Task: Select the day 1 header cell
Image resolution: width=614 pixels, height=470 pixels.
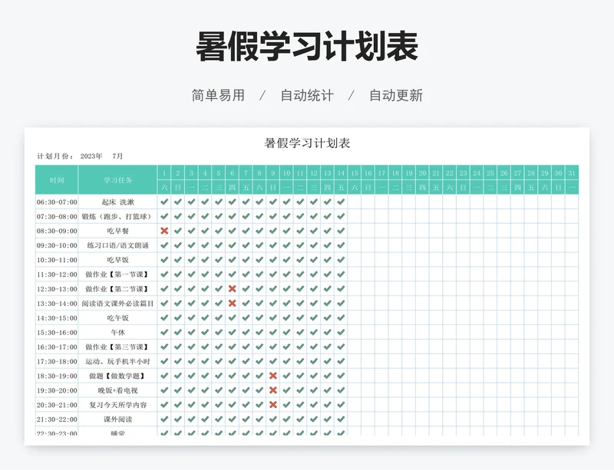Action: tap(164, 173)
